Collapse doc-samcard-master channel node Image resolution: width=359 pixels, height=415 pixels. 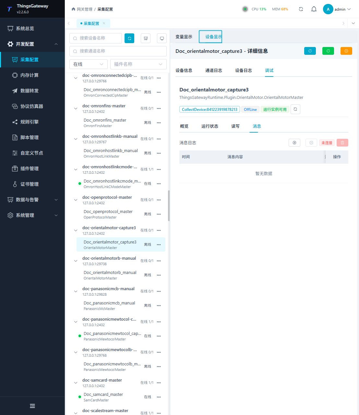pos(76,383)
